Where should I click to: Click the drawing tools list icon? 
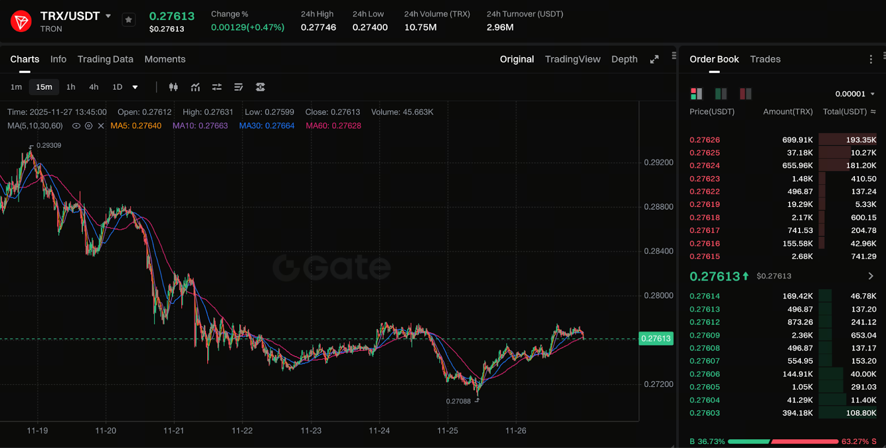coord(239,87)
